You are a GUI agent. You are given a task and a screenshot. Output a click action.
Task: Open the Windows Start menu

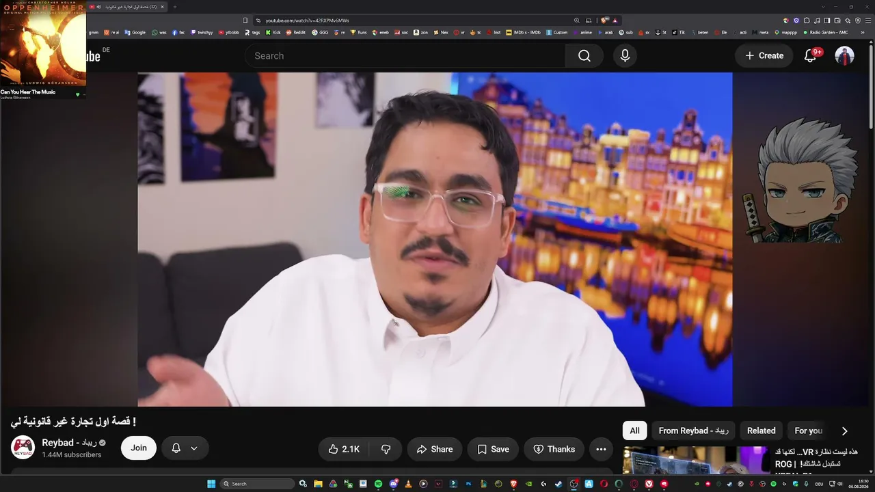[x=211, y=484]
